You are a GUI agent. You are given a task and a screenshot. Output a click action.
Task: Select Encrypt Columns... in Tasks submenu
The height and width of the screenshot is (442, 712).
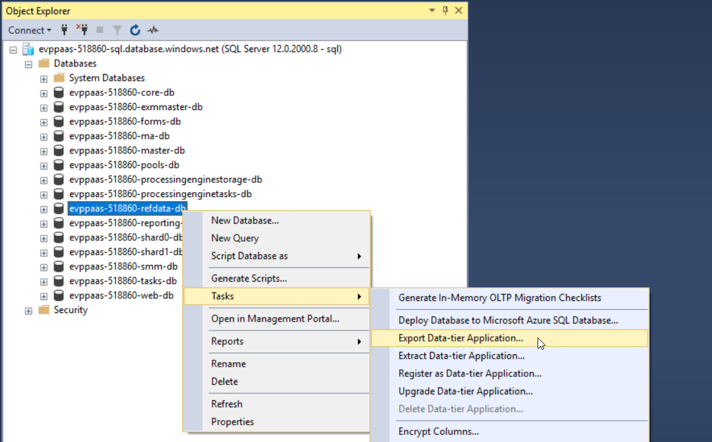(509, 432)
